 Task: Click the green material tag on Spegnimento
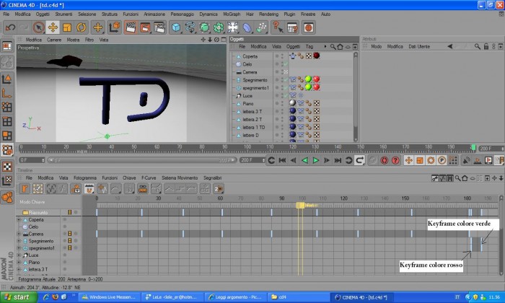[308, 79]
